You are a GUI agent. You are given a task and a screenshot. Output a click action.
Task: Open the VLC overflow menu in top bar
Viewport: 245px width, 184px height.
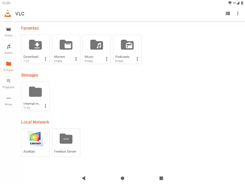coord(238,13)
